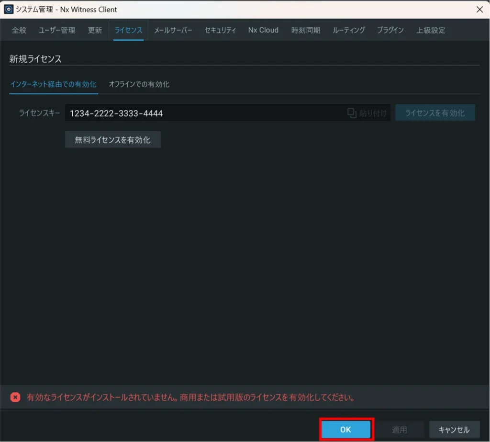The image size is (490, 442).
Task: Go to the 上級設定 tab
Action: pos(431,30)
